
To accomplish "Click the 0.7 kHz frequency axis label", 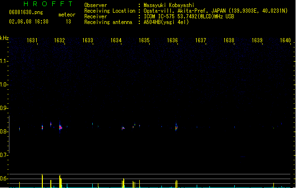I will tap(4, 155).
